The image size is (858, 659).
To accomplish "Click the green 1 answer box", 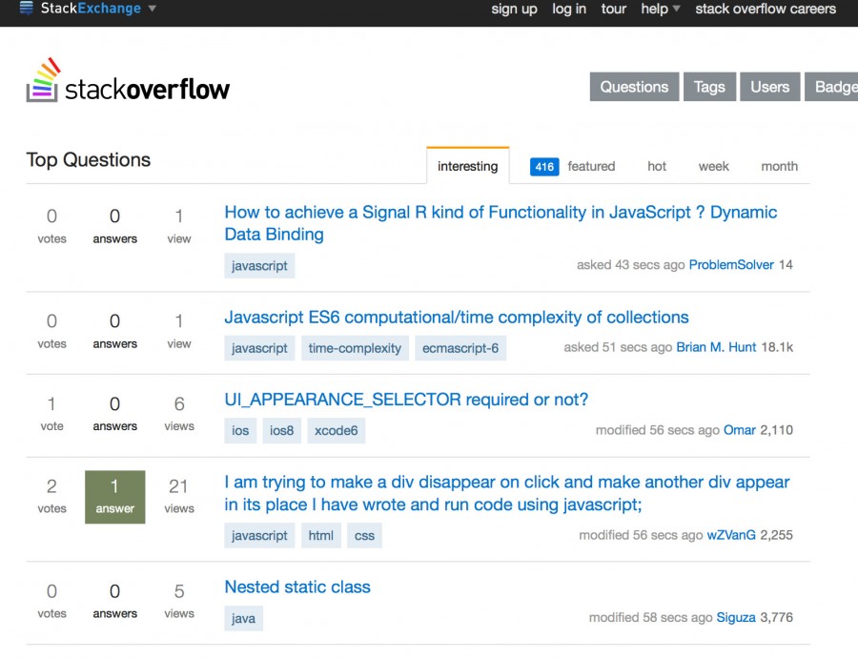I will 115,497.
